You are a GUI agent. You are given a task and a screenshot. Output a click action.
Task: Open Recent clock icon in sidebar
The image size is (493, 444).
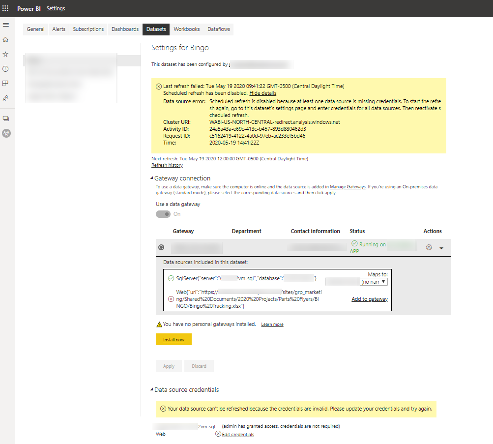(x=5, y=69)
